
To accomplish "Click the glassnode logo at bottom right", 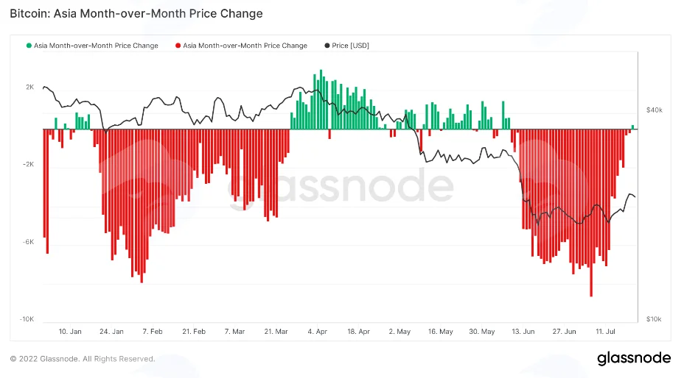I will pos(634,358).
